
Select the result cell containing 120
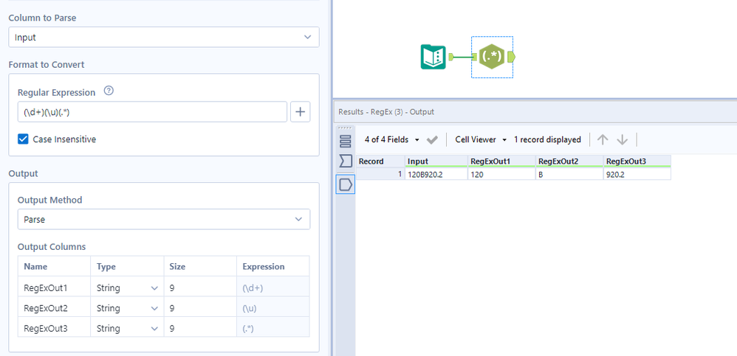(x=502, y=173)
